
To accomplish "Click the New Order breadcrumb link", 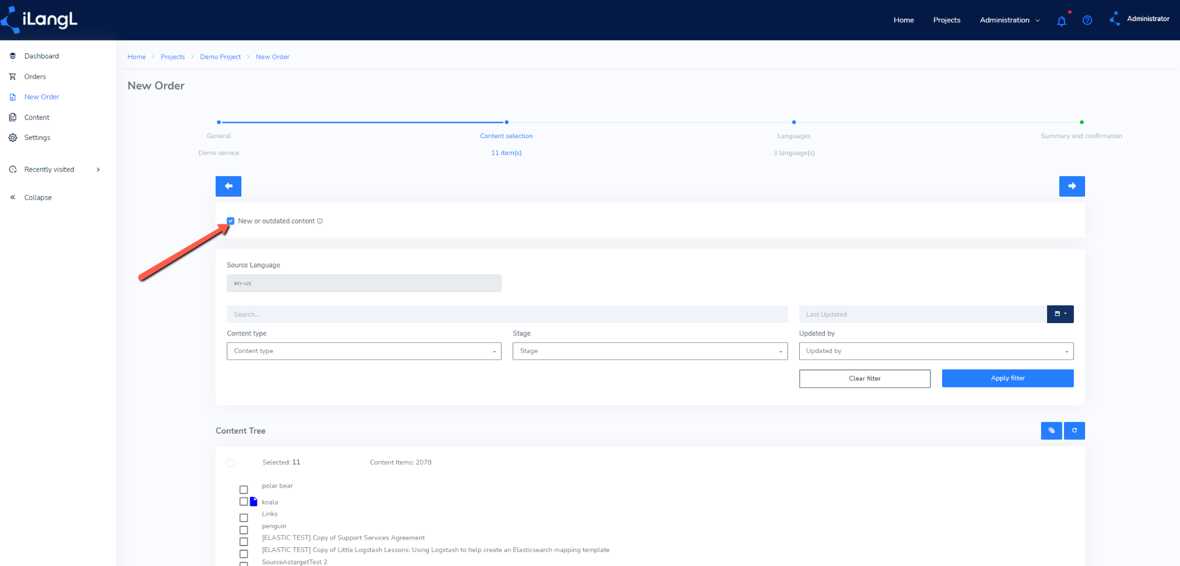I will [x=272, y=57].
